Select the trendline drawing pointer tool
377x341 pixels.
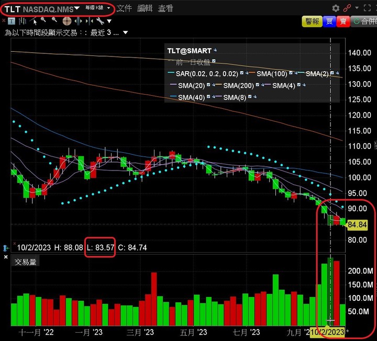pos(34,21)
